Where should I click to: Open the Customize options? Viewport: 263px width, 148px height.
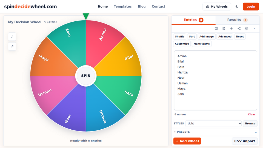click(x=182, y=44)
